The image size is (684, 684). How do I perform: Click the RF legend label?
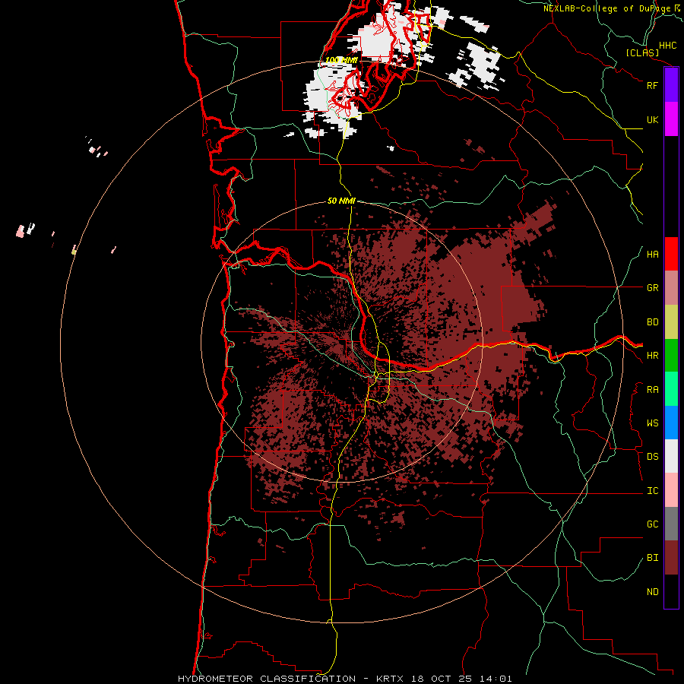click(x=652, y=85)
